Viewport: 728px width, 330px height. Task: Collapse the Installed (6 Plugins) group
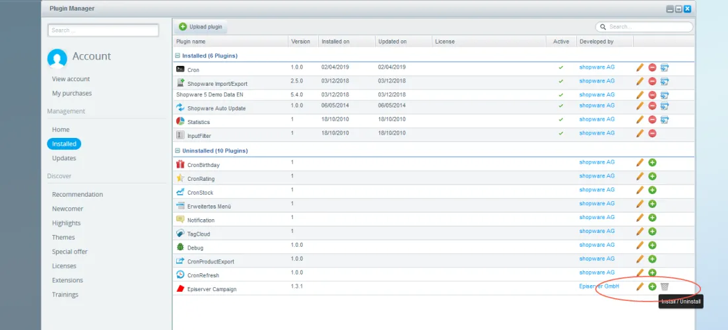pos(178,55)
